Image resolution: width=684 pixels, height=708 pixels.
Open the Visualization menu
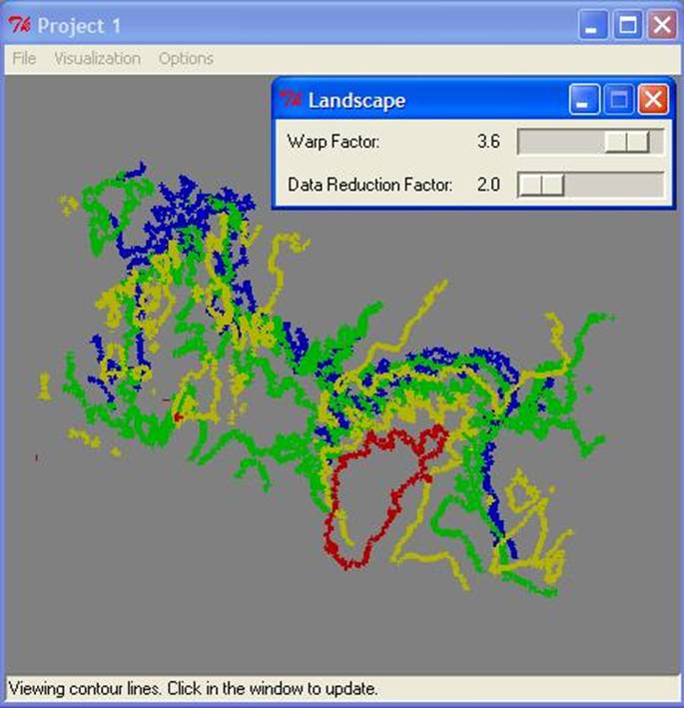(97, 58)
